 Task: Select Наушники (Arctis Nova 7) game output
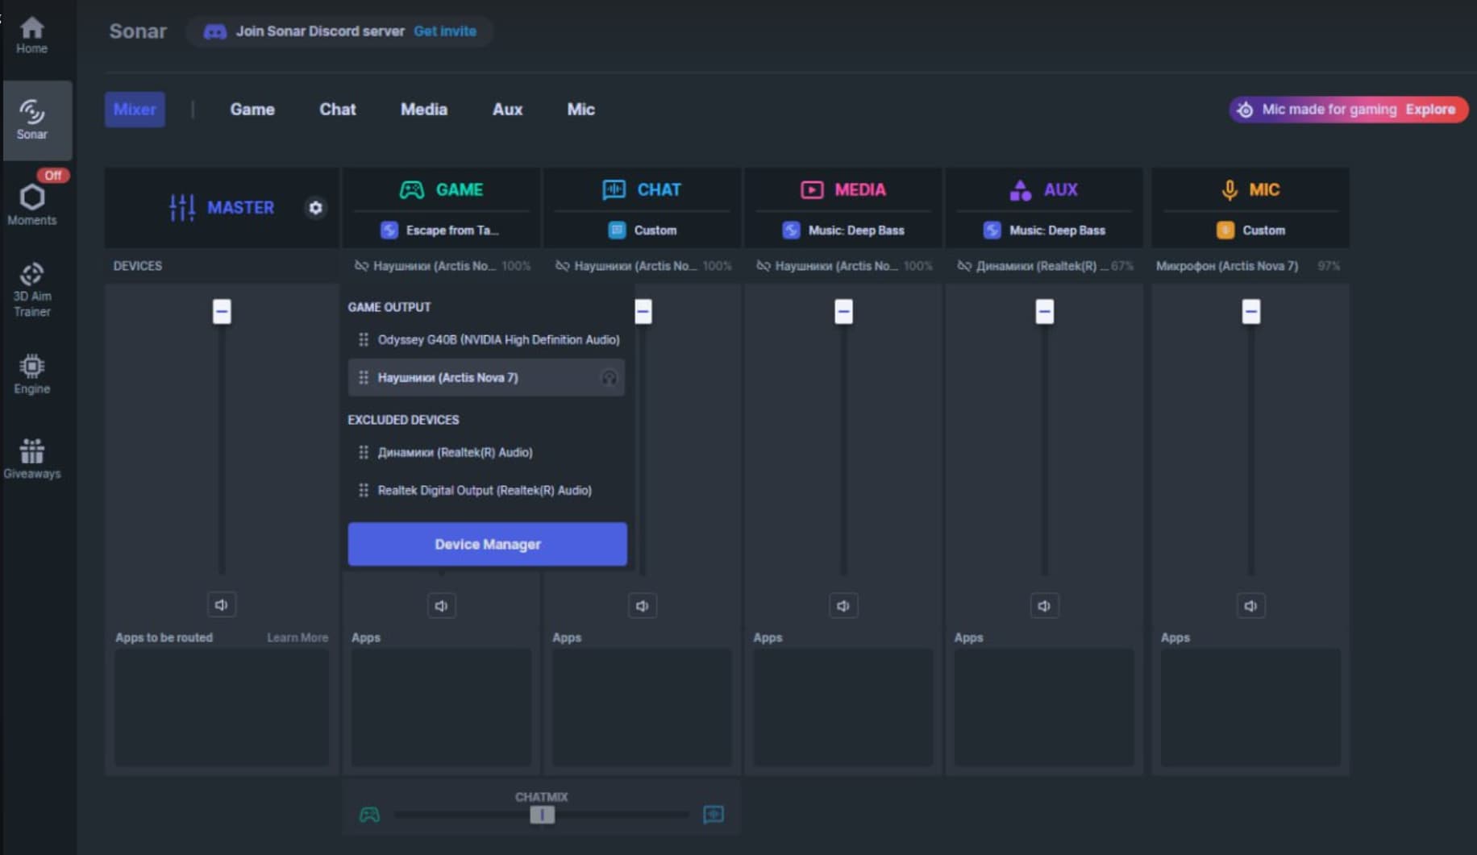[x=487, y=378]
